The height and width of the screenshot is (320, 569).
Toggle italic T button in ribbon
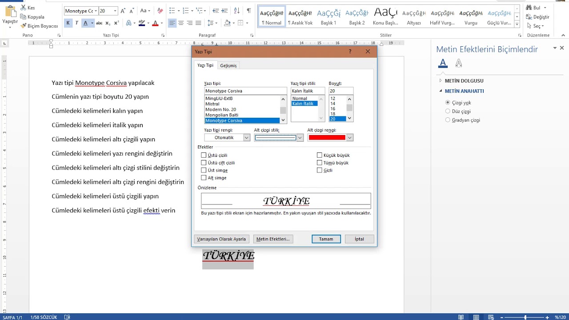76,23
